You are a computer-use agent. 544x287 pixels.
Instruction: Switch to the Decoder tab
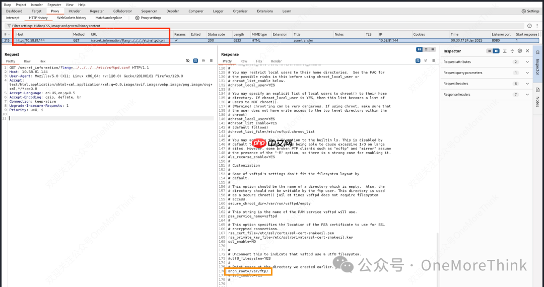(x=173, y=11)
